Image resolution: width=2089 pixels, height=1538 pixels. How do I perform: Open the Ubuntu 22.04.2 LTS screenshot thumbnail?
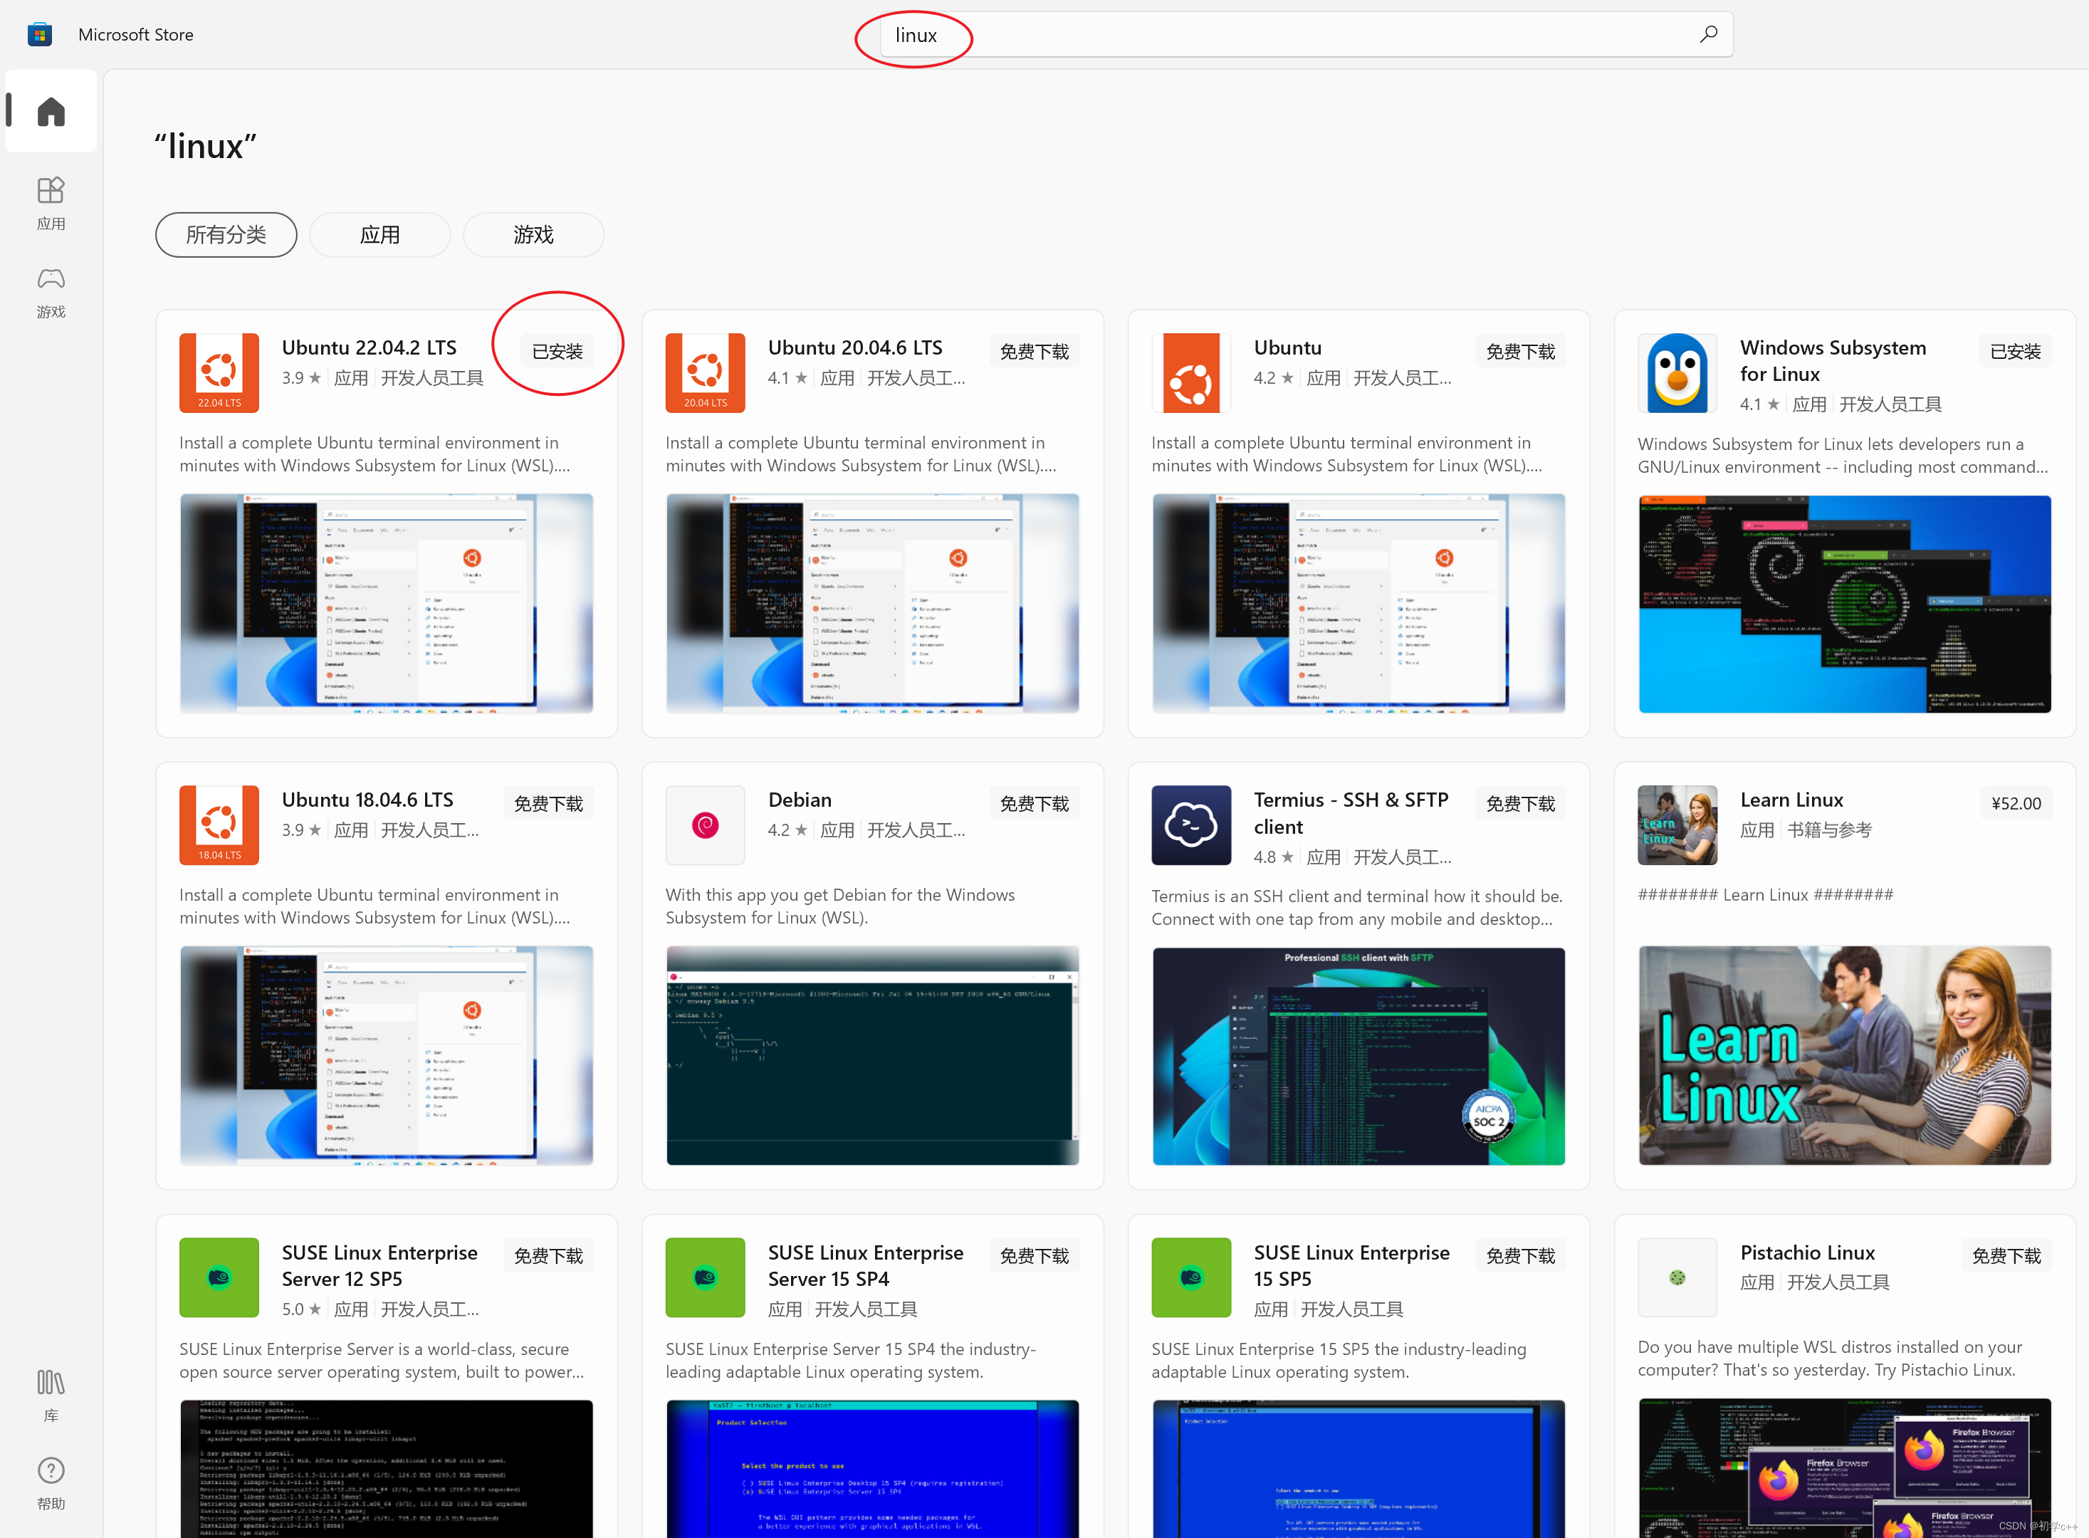[x=387, y=603]
